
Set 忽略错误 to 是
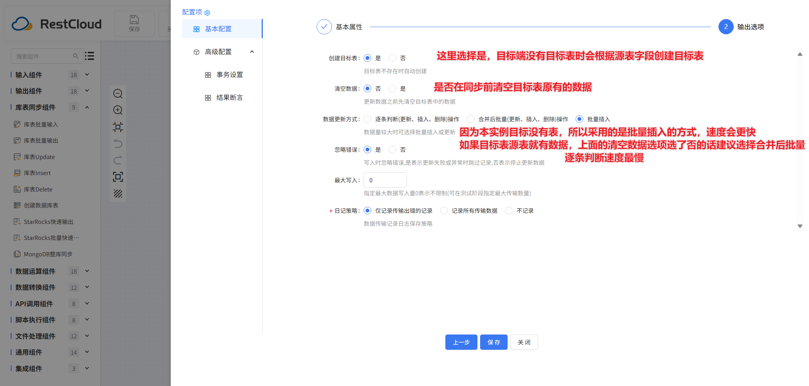click(367, 150)
